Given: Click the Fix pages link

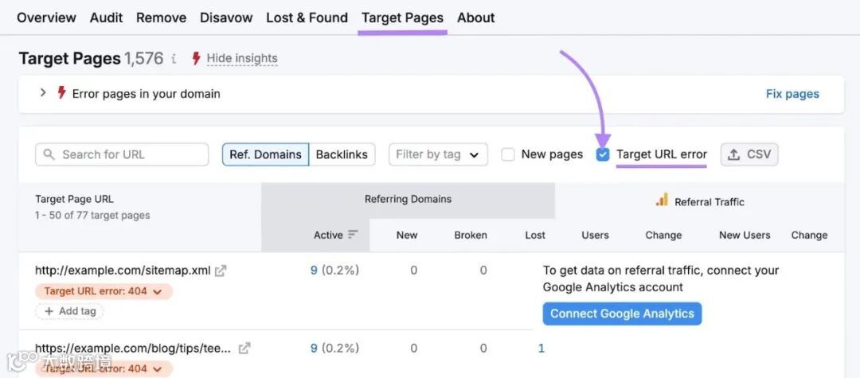Looking at the screenshot, I should (792, 94).
